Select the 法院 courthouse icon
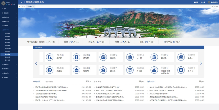Screen dimensions: 219x110 tap(130, 57)
